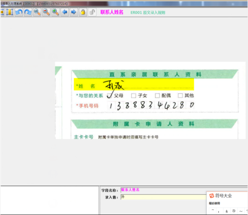Viewport: 248px width, 215px height.
Task: Go to the previous field with the left arrow
Action: click(65, 12)
